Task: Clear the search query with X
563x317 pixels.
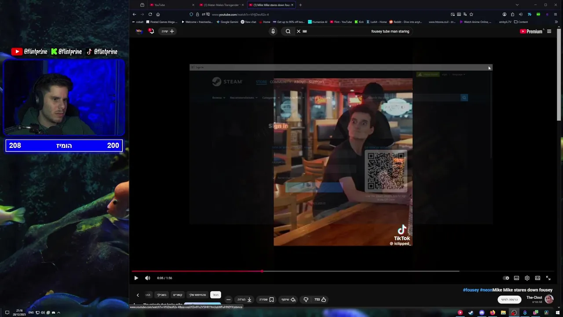Action: (x=298, y=31)
